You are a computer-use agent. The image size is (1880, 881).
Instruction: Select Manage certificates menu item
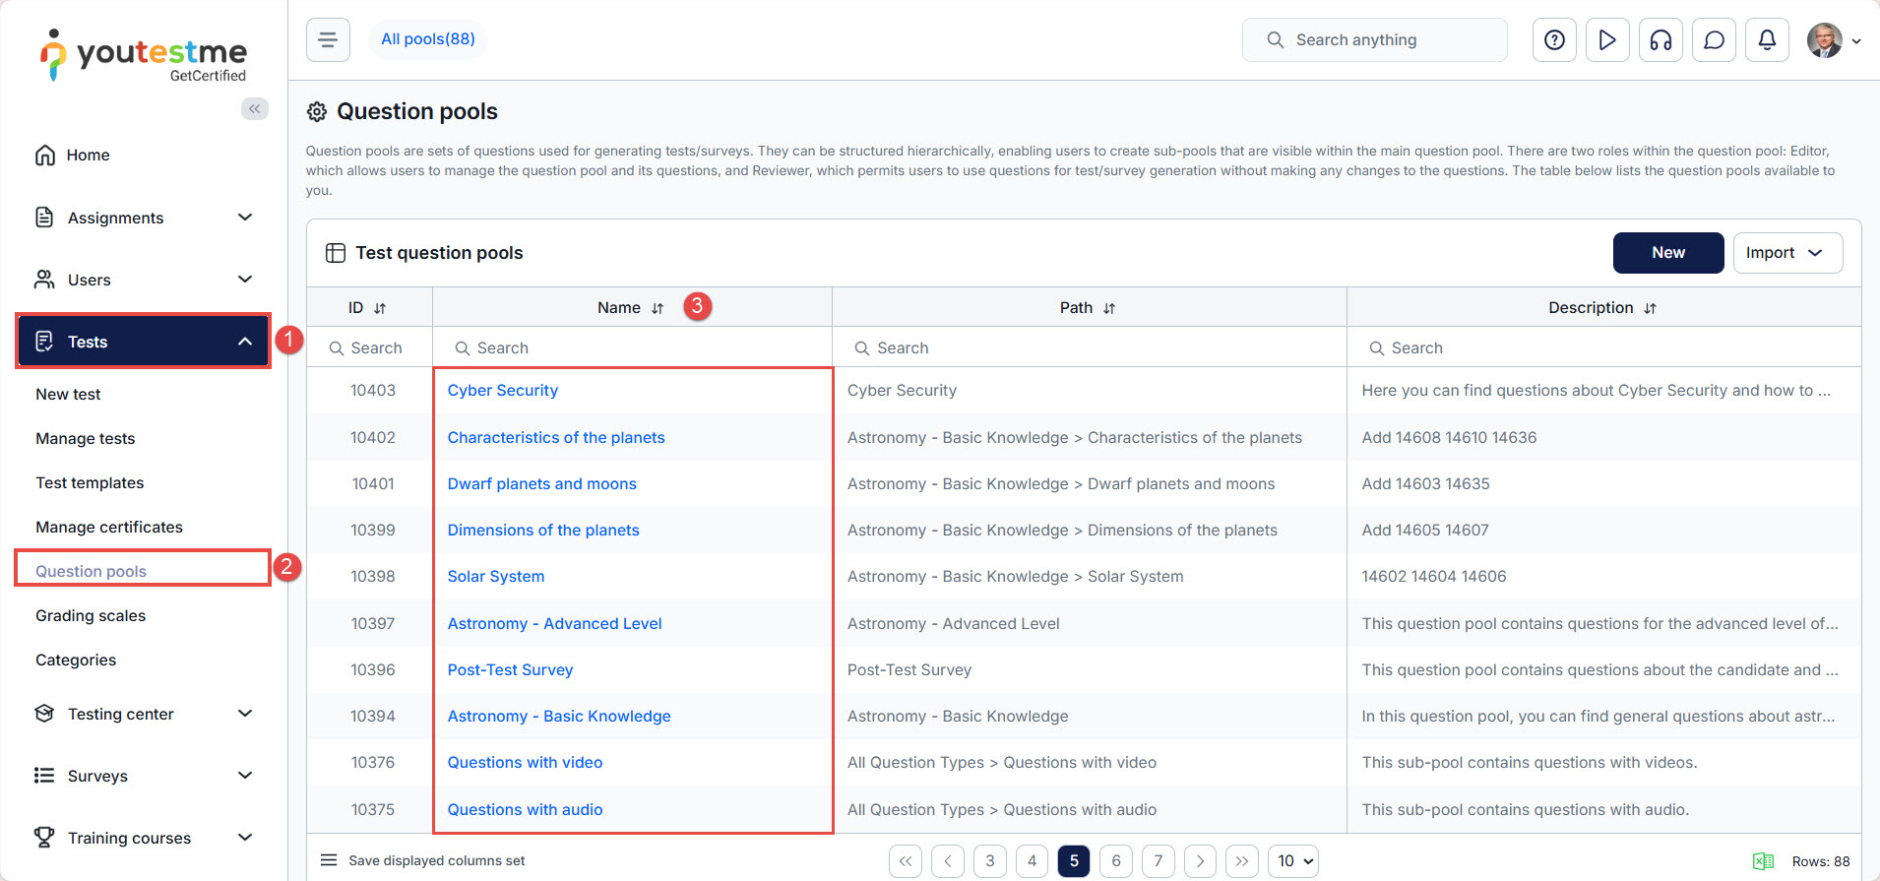pos(109,527)
